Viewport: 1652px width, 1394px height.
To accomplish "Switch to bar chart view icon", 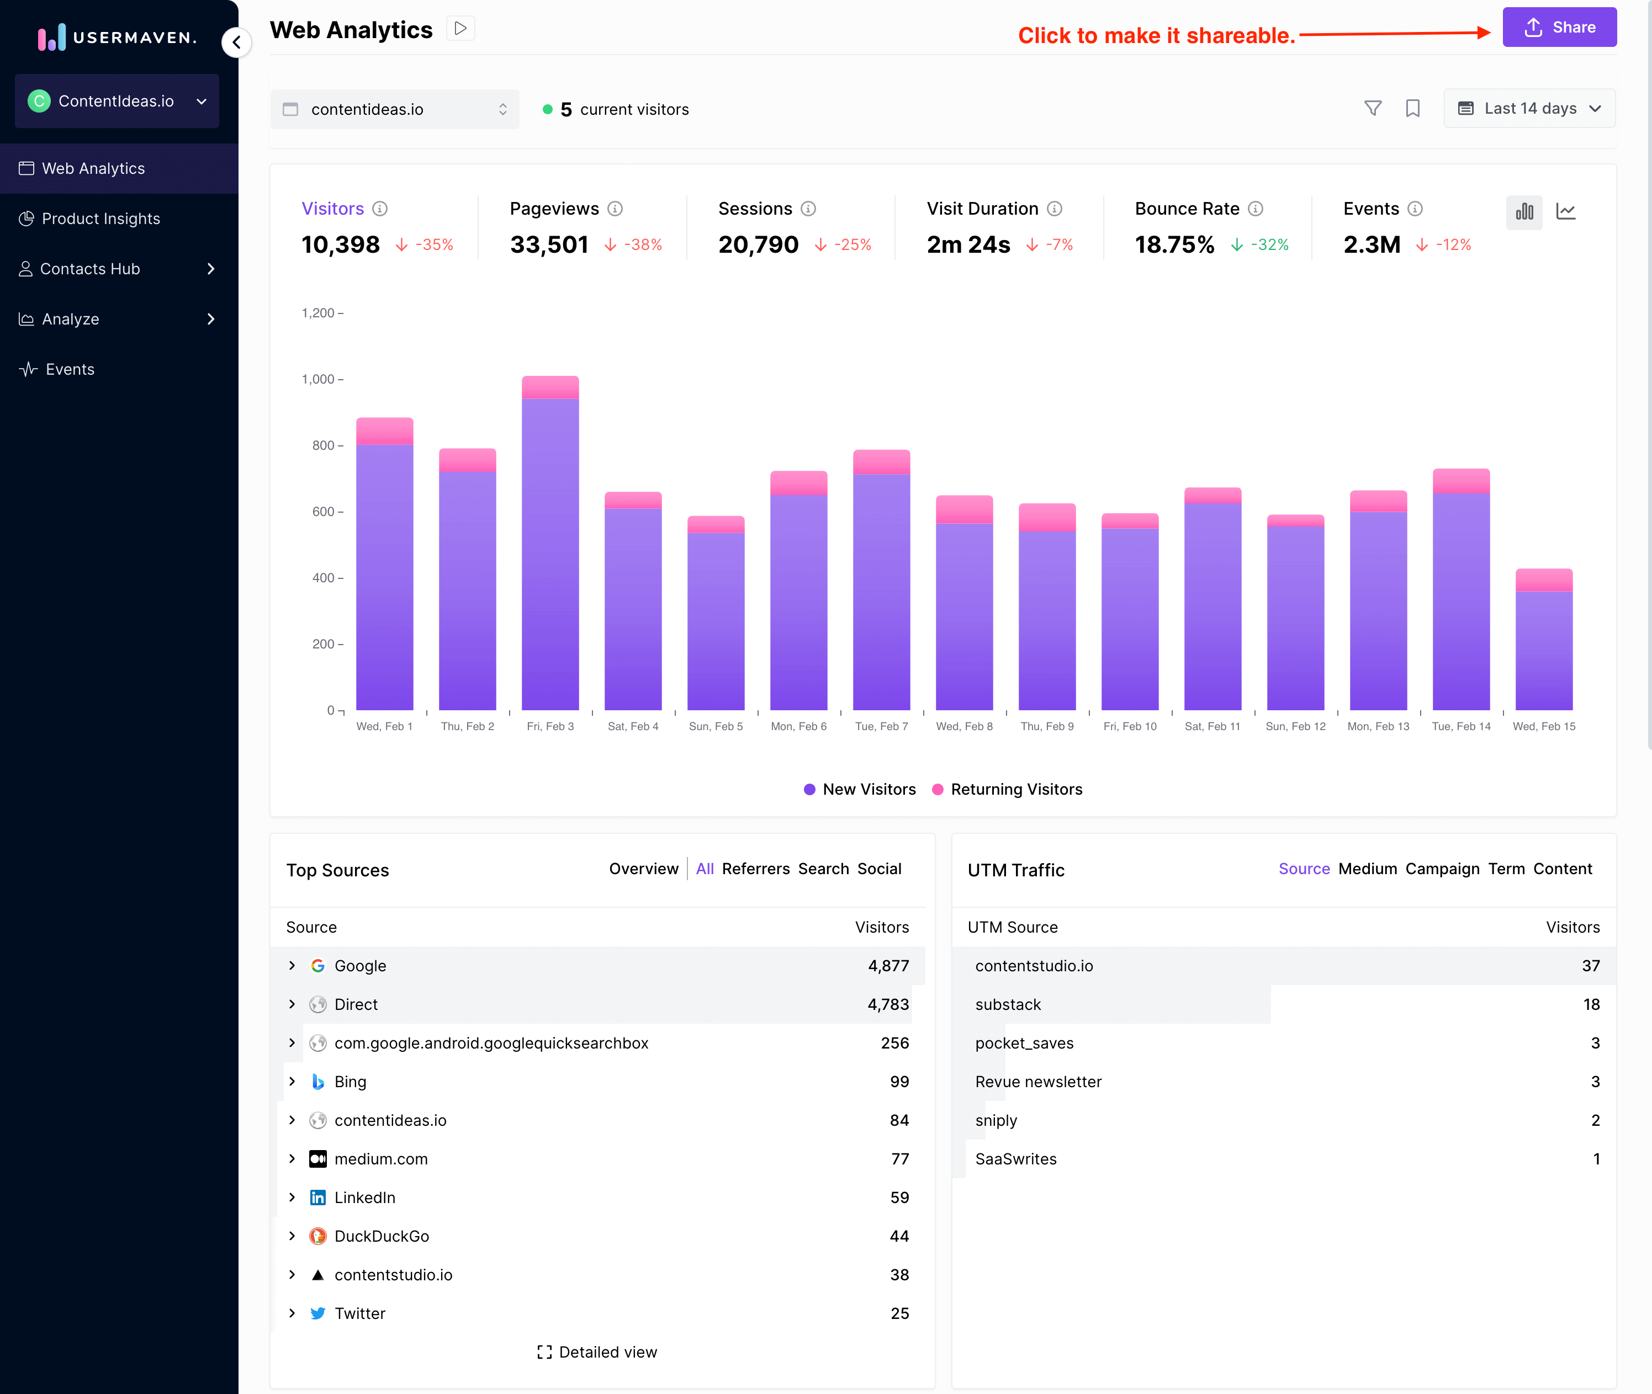I will 1524,212.
